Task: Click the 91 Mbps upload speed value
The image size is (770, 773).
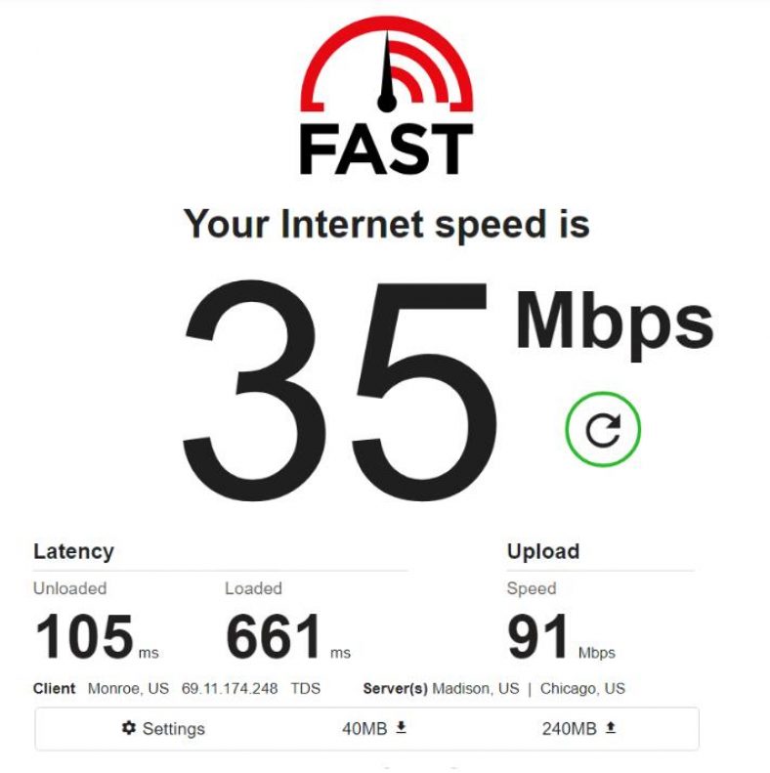Action: click(x=561, y=636)
